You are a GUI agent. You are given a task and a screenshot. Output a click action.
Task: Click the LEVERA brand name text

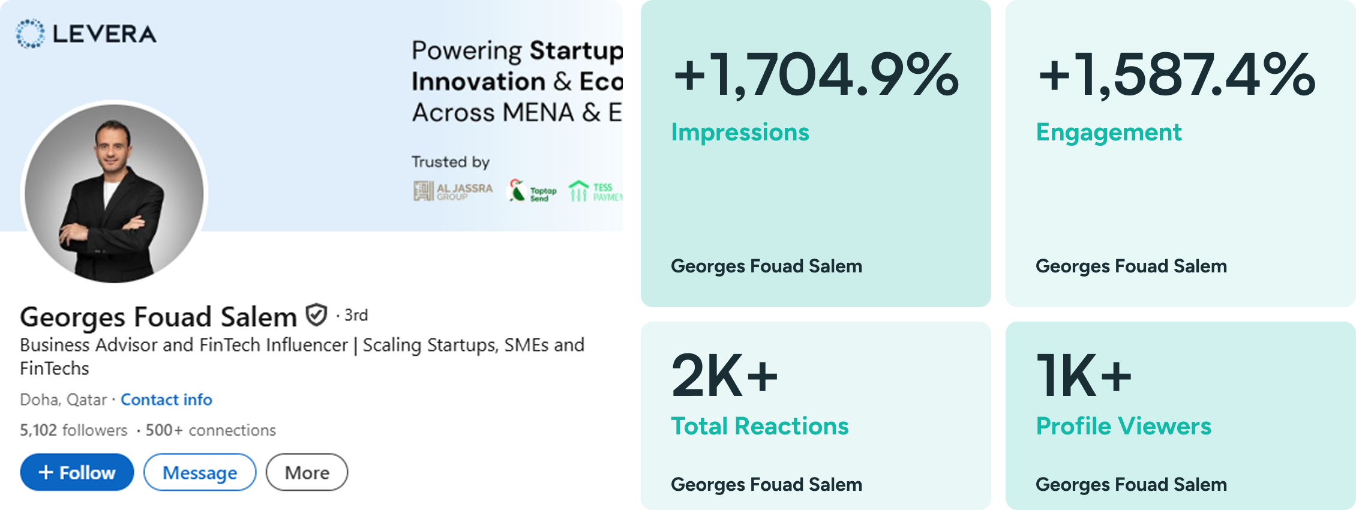[104, 34]
